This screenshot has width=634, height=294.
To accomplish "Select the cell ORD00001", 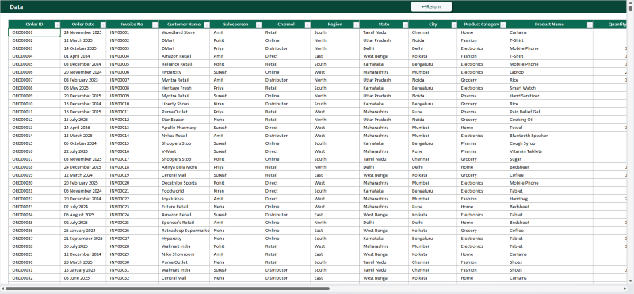I will (x=34, y=32).
